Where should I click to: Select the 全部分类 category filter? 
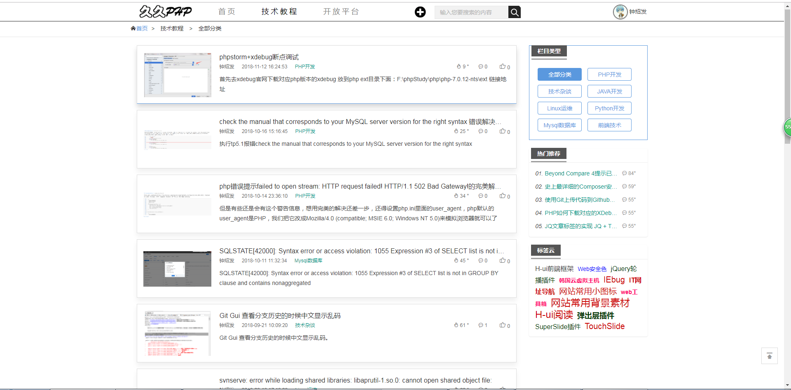559,75
